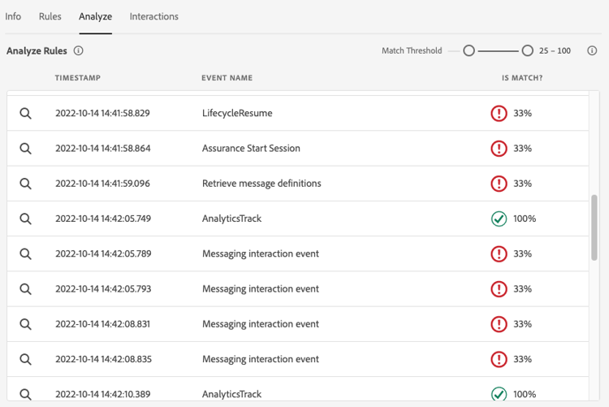Select the Interactions tab
Screen dimensions: 609x407
(153, 16)
